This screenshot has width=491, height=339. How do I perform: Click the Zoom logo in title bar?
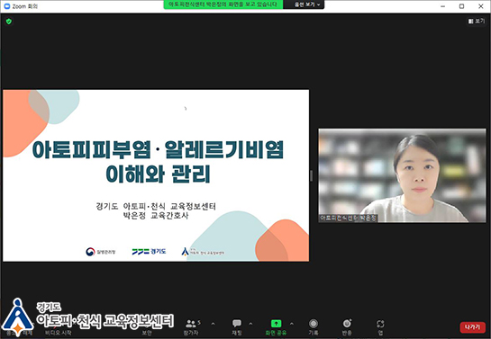(7, 6)
